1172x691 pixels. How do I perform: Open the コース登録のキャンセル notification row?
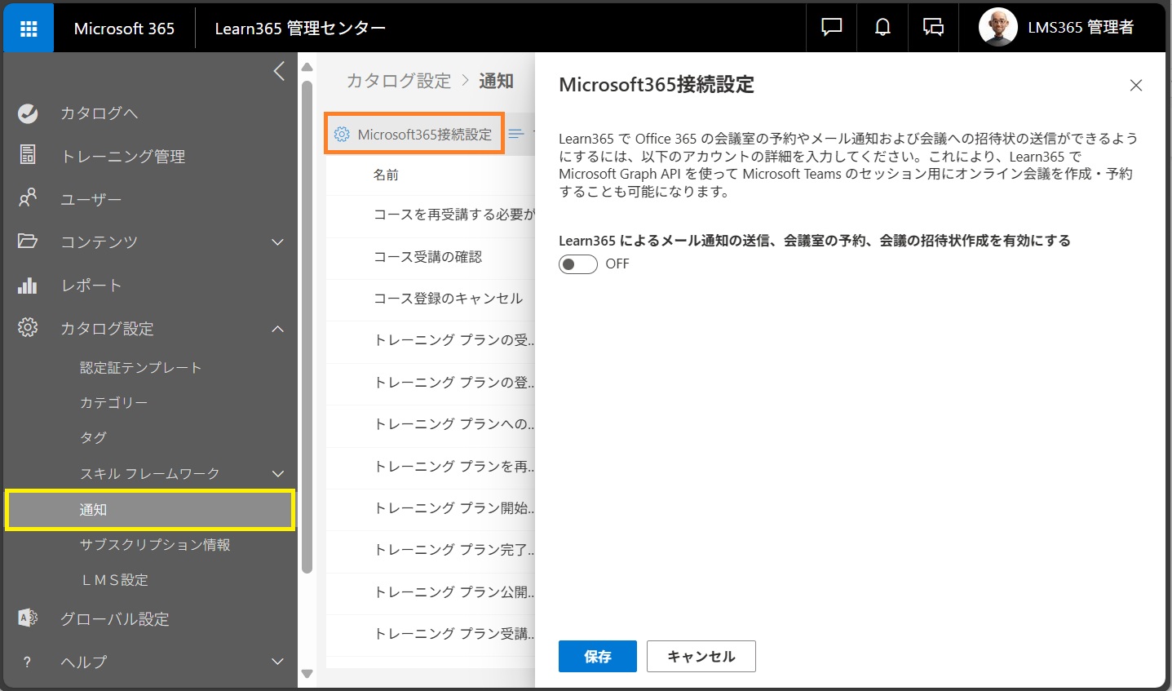point(431,299)
